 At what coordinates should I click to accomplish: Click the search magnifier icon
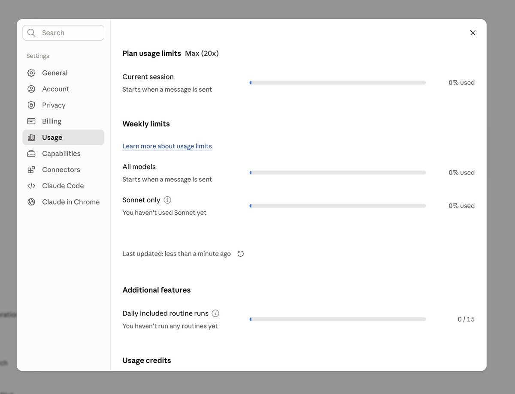31,33
